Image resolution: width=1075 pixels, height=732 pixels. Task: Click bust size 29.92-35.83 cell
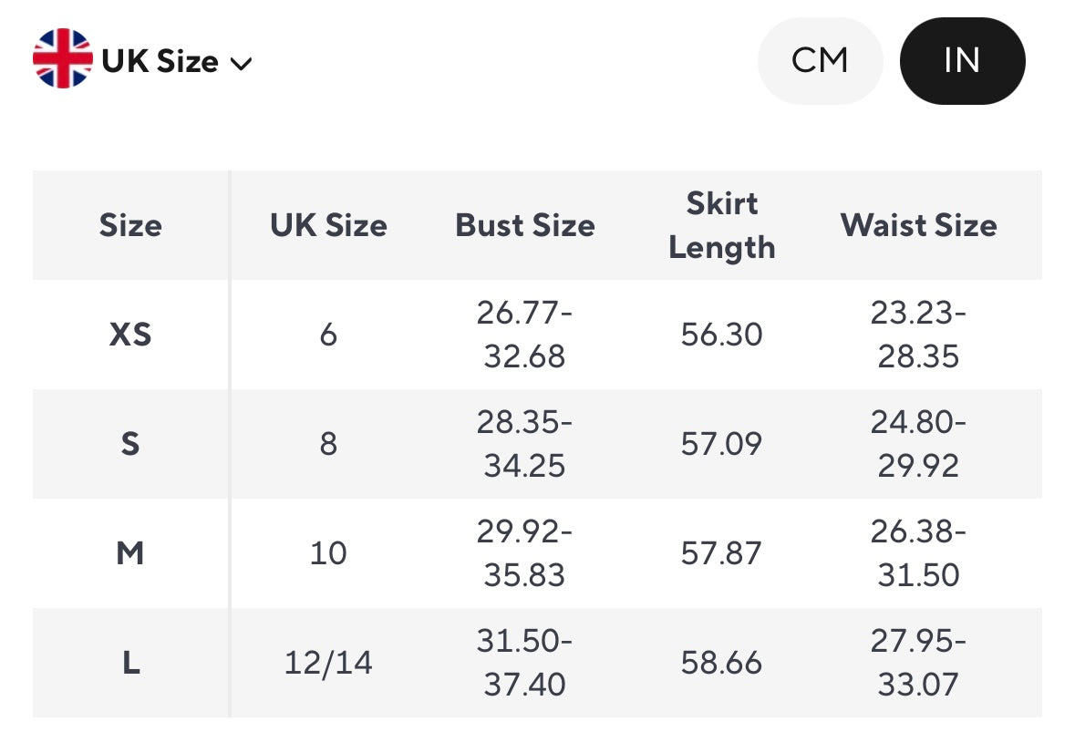pos(525,553)
